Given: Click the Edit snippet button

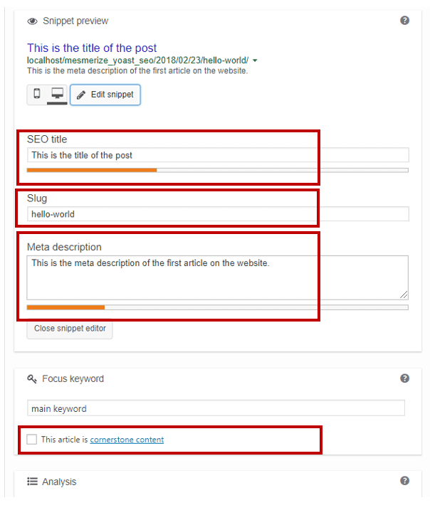Looking at the screenshot, I should click(x=105, y=95).
